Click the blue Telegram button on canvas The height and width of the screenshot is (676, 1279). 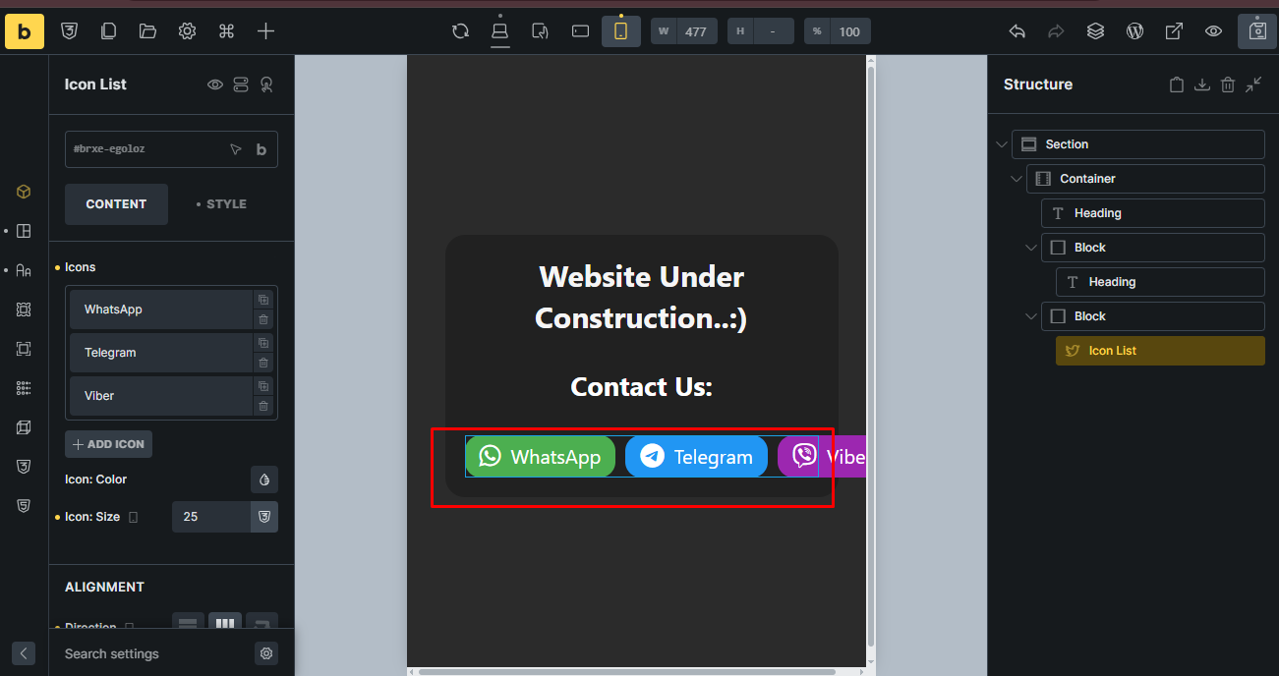[696, 457]
